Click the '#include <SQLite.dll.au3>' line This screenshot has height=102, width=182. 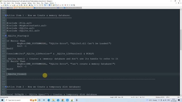pyautogui.click(x=23, y=31)
